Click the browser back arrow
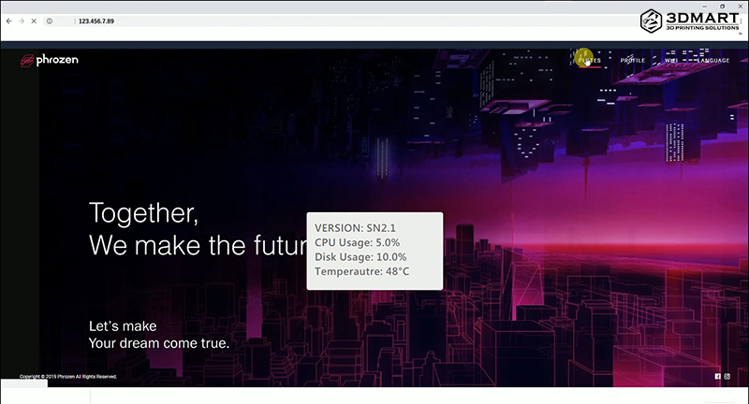The image size is (749, 404). click(x=8, y=20)
